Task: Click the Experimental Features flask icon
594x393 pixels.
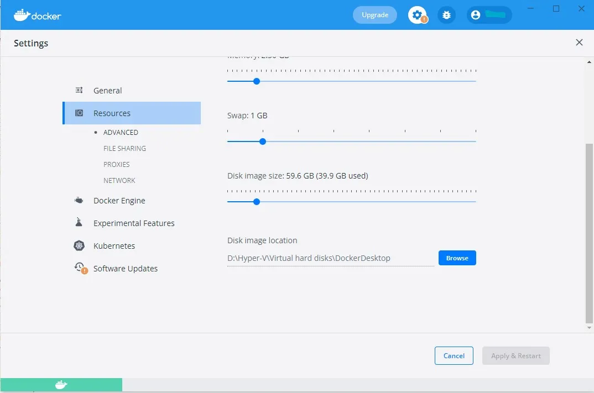Action: (79, 222)
